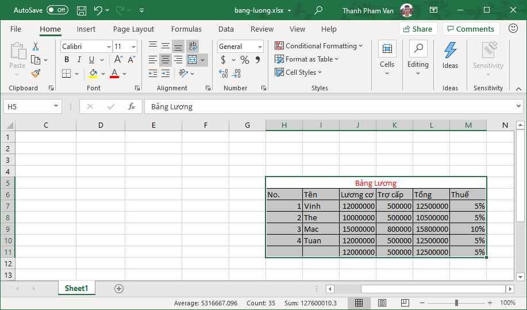Open the search magnifier in title bar
The image size is (527, 310).
pos(318,10)
